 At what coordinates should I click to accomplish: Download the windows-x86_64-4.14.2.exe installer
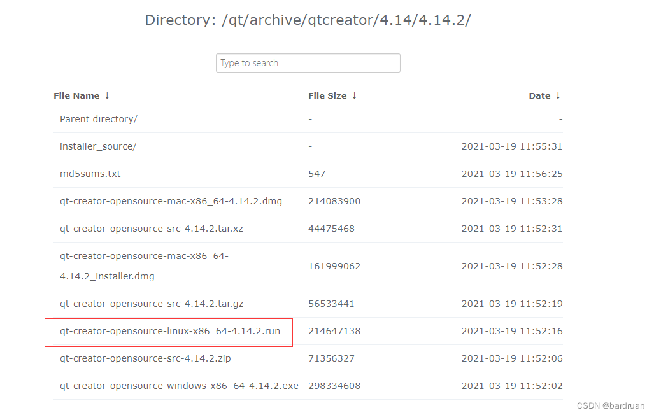(x=180, y=386)
